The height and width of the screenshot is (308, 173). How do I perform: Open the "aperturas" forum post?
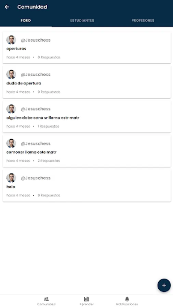tap(86, 48)
